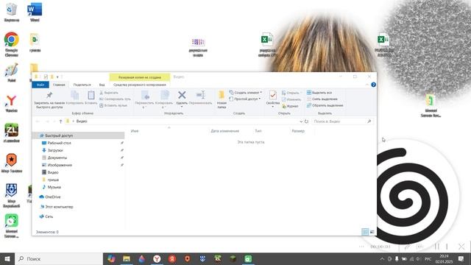The image size is (471, 265).
Task: Sort by Имя column header
Action: (135, 131)
